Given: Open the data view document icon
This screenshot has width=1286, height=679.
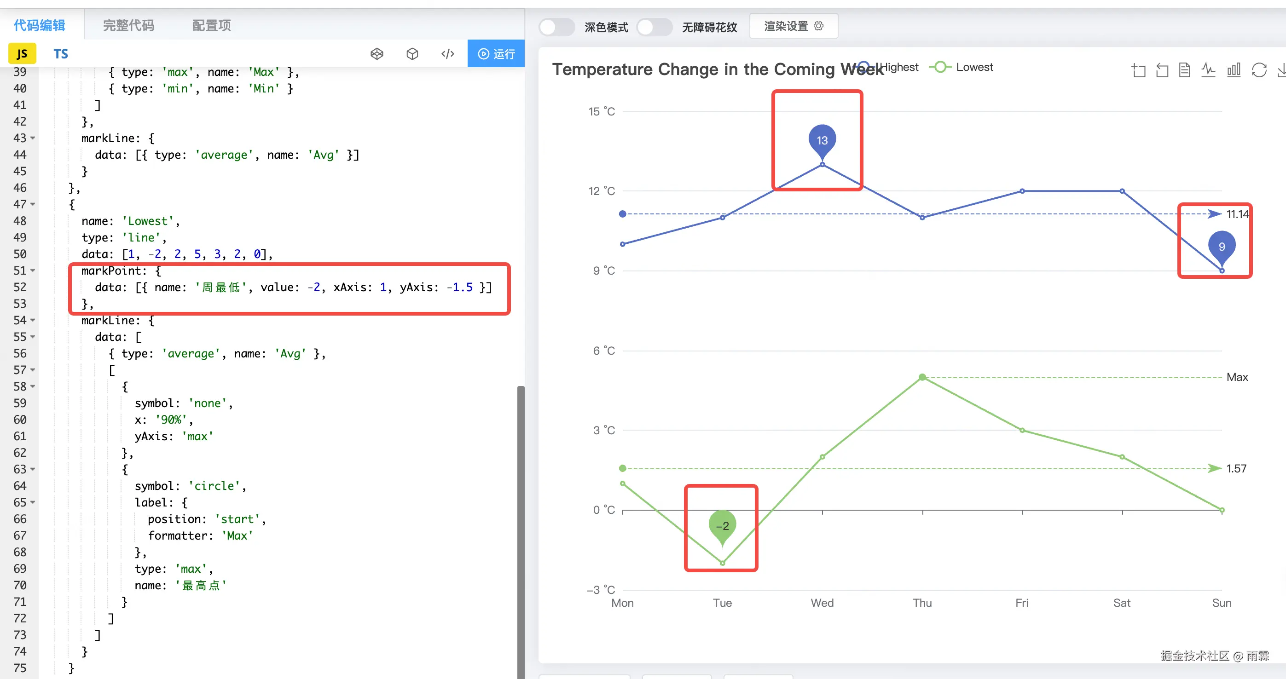Looking at the screenshot, I should [x=1185, y=70].
